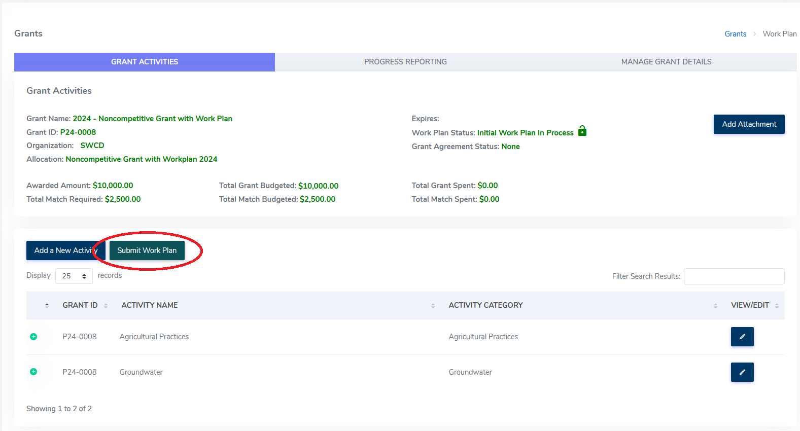Sort by View/Edit column arrows
Screen dimensions: 800x431
click(x=777, y=306)
